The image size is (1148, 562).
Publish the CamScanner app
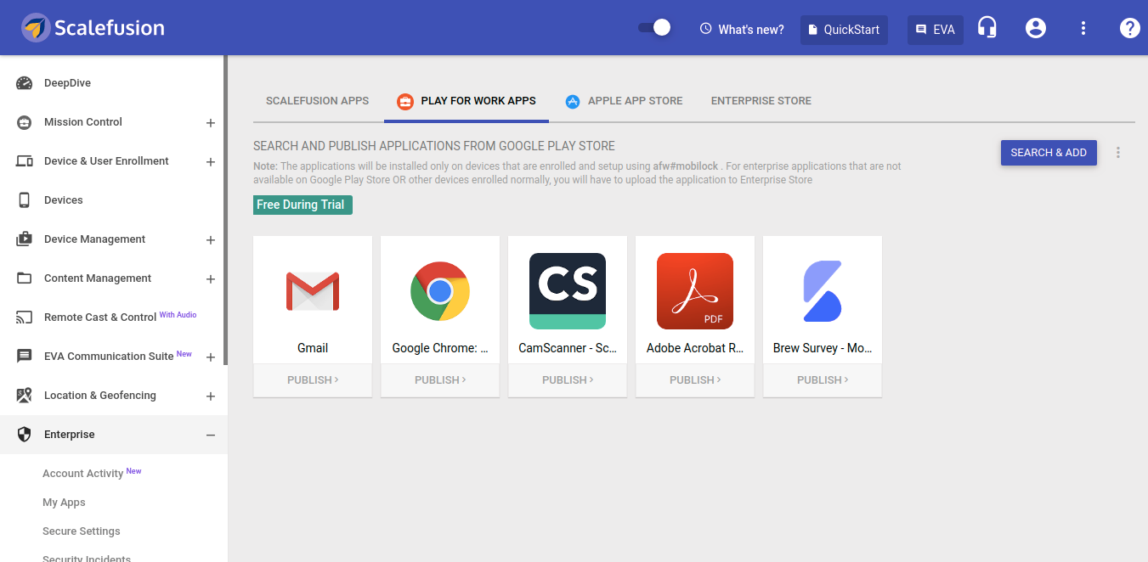point(568,380)
